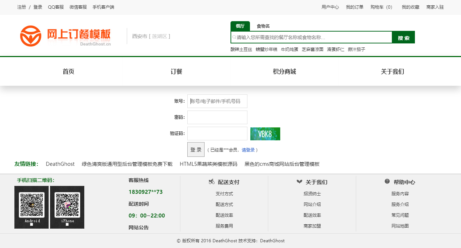This screenshot has width=461, height=248.
Task: Click the Android QR code image
Action: coord(32,207)
